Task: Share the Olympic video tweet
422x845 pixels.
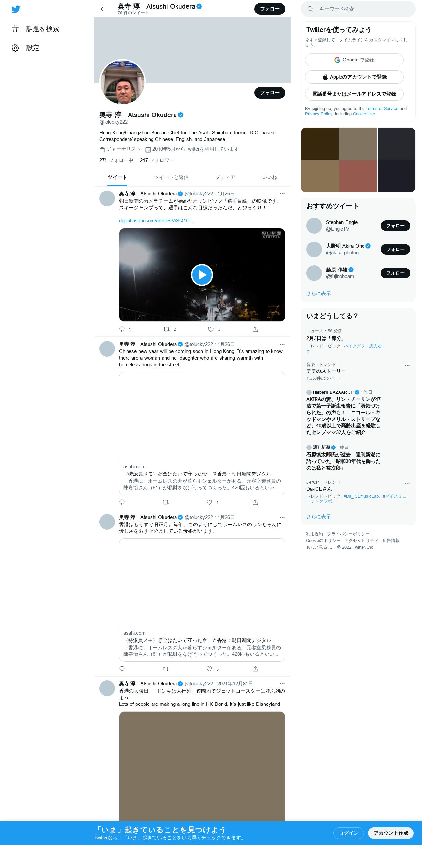Action: click(x=255, y=329)
